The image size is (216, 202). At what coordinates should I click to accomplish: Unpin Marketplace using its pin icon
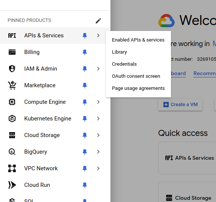[85, 85]
